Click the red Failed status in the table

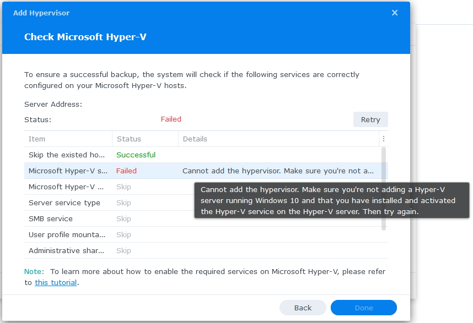point(126,171)
